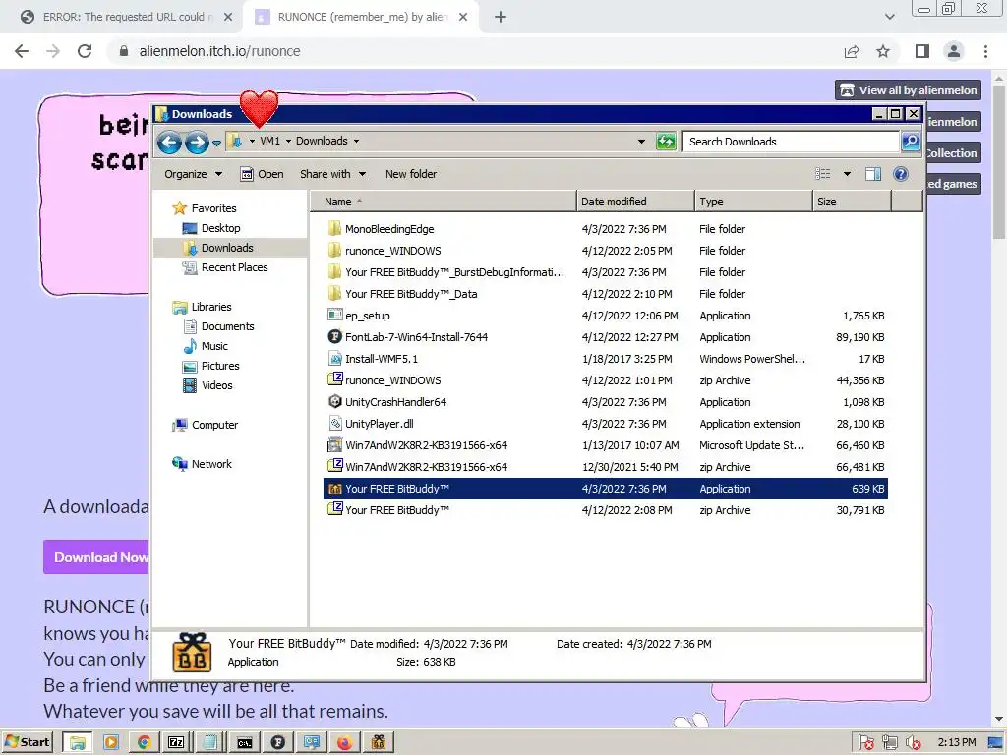Click View all by alienmelon link
Screen dimensions: 1007x755
tap(908, 90)
